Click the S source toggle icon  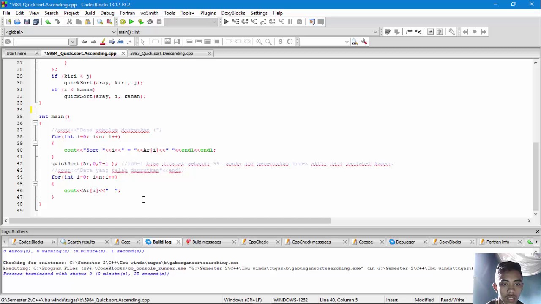tap(280, 41)
